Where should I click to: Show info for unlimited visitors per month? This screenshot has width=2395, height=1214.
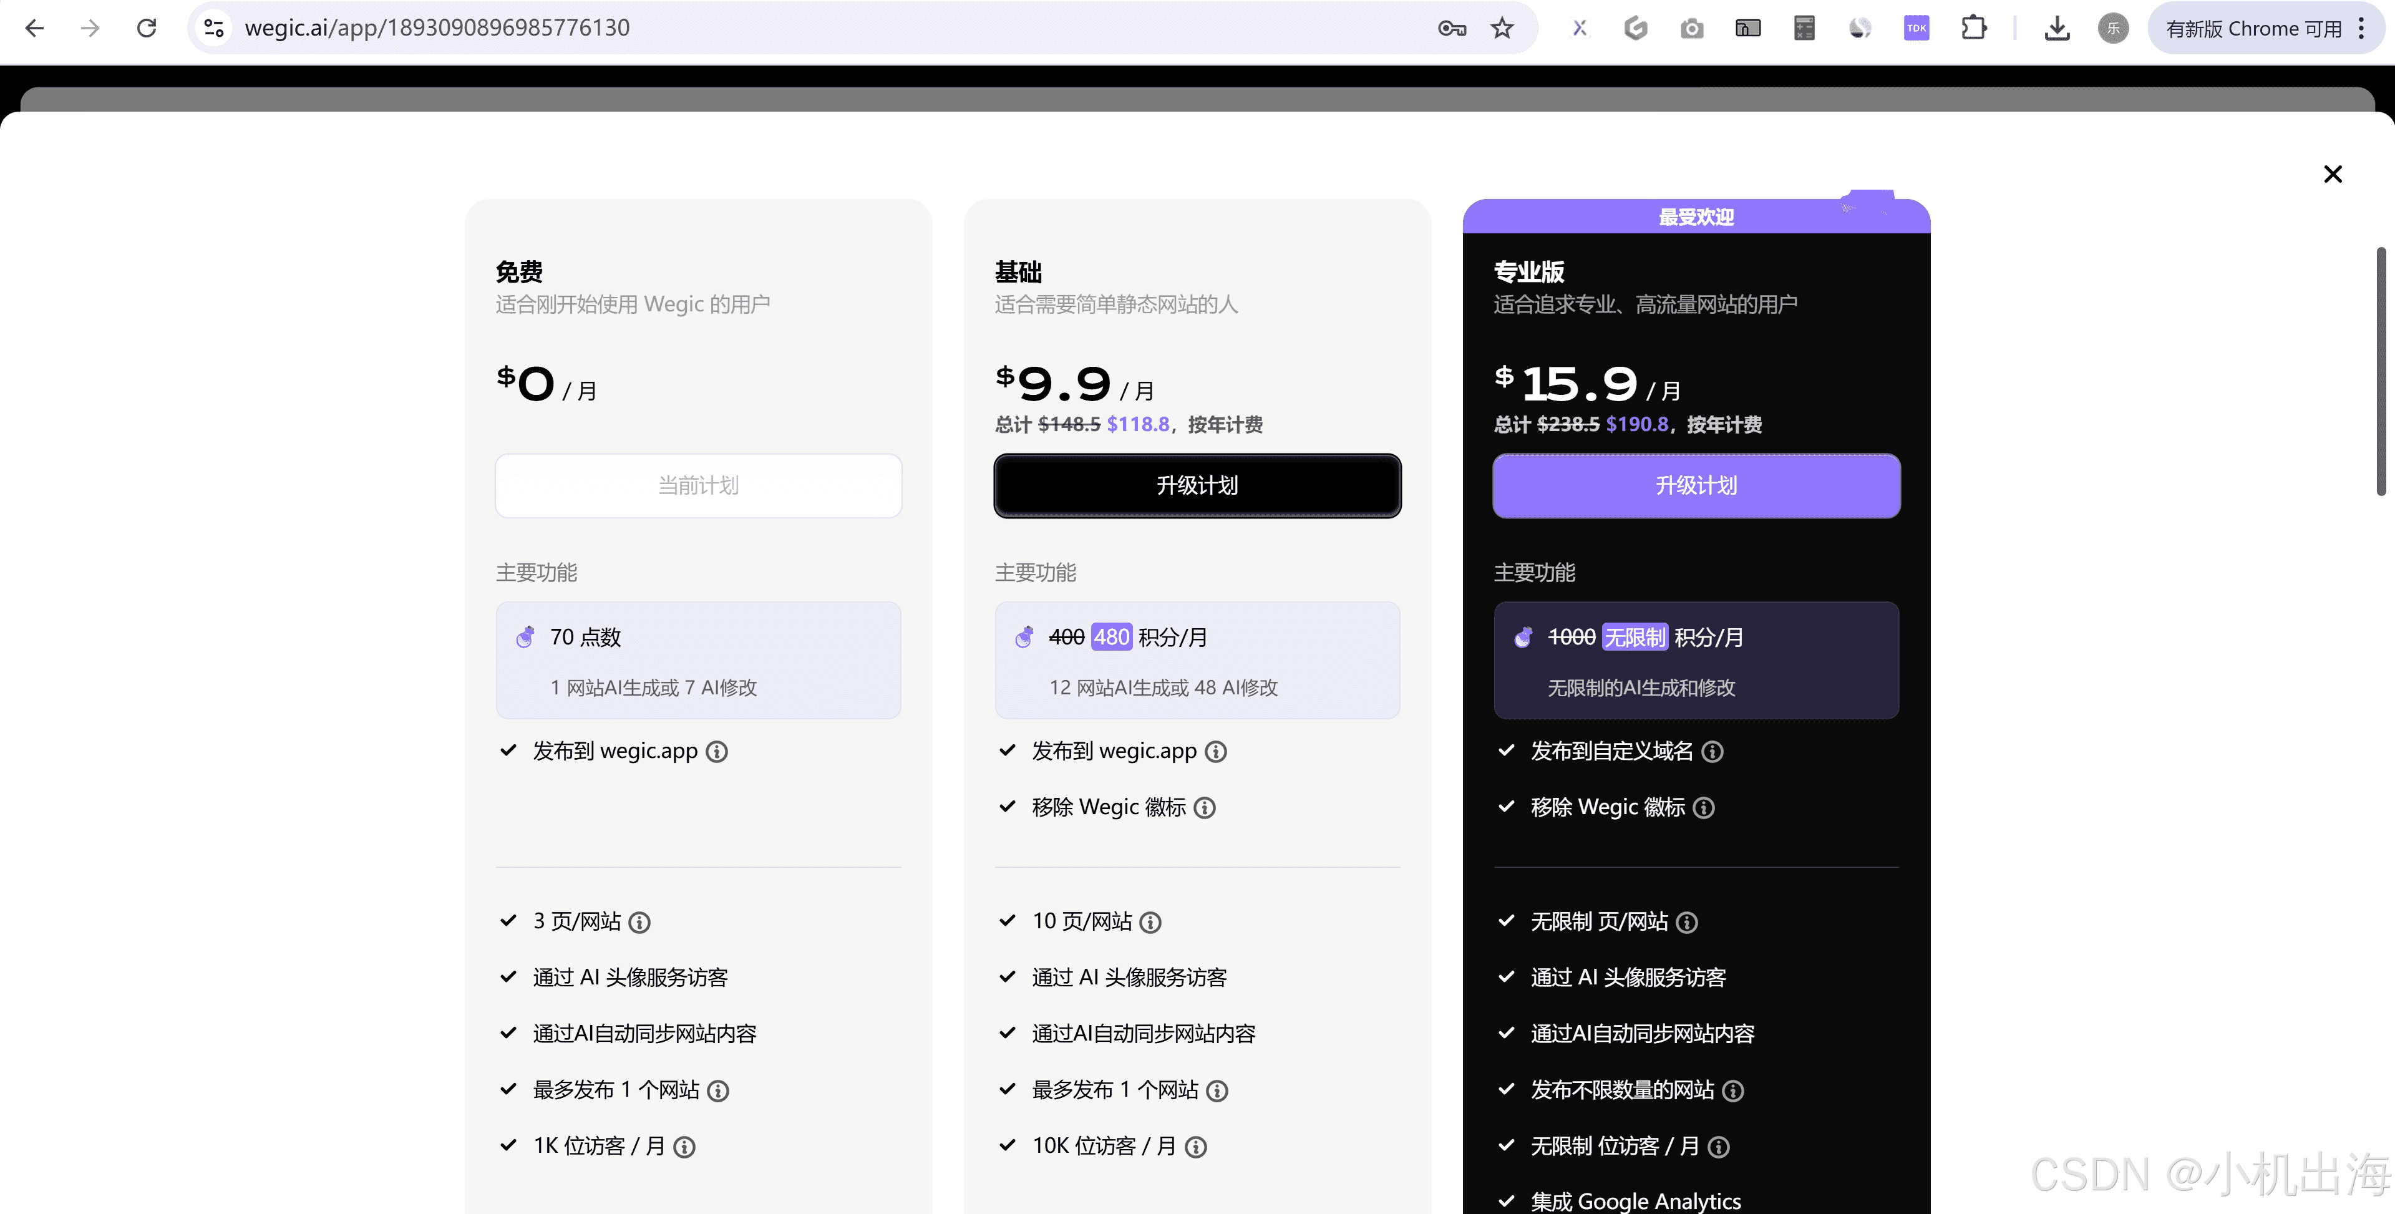(1720, 1147)
